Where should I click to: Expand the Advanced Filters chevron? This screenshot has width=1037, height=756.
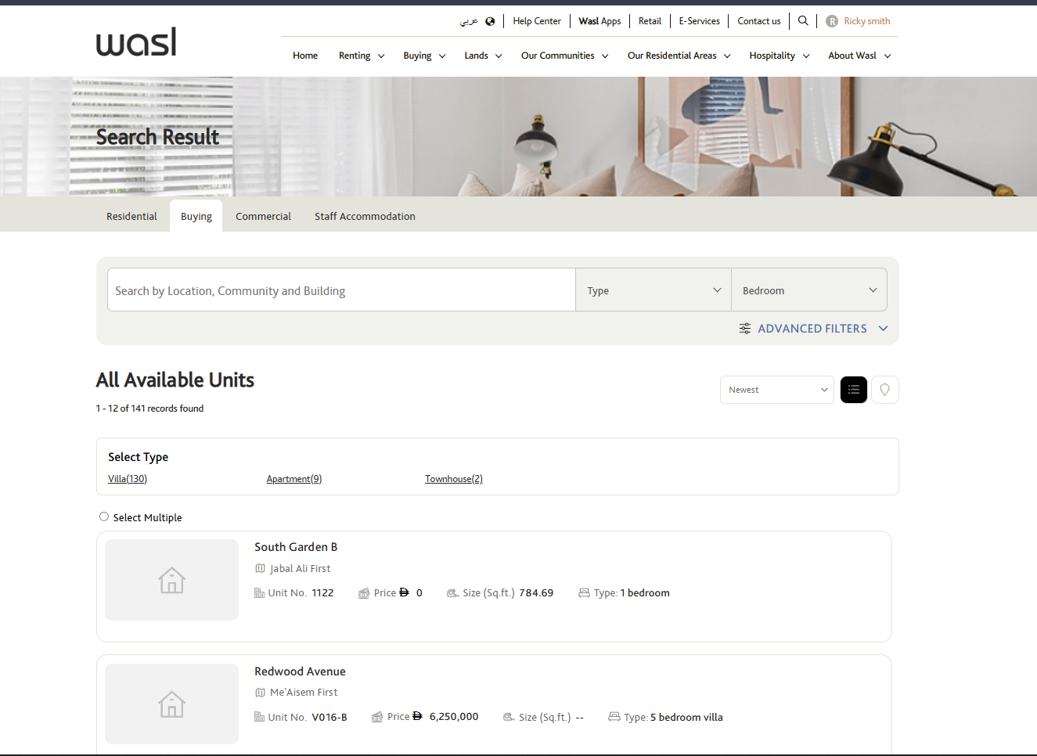click(883, 329)
